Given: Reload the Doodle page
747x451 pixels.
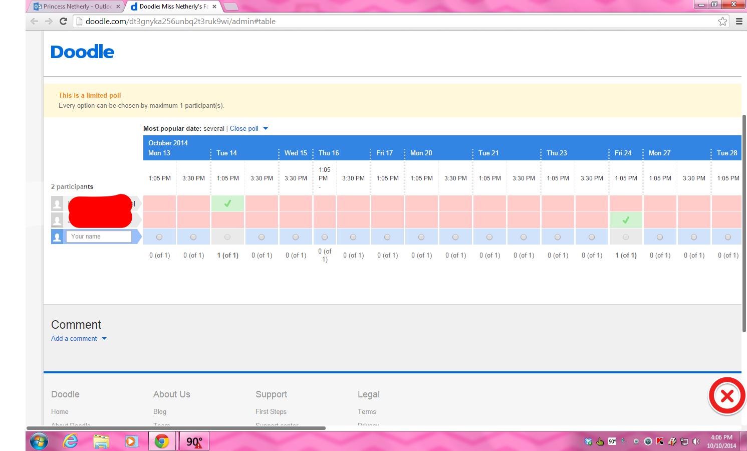Looking at the screenshot, I should [x=63, y=21].
